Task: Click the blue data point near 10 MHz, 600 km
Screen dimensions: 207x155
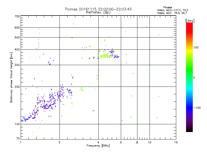Action: tap(146, 27)
